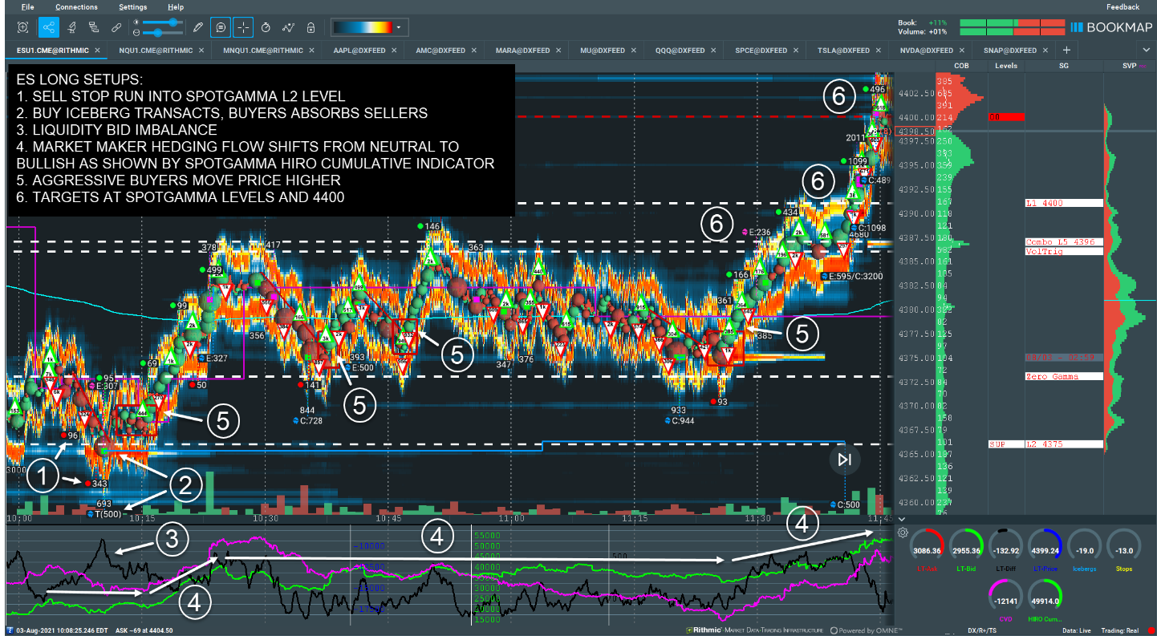The height and width of the screenshot is (636, 1157).
Task: Toggle the chat bubble annotation tool
Action: [x=221, y=26]
